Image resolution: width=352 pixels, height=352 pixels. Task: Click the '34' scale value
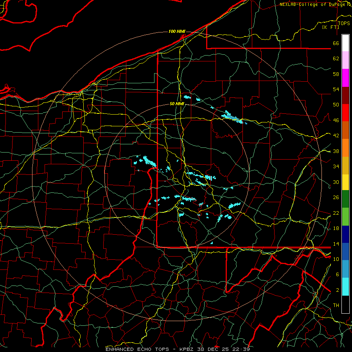point(336,167)
